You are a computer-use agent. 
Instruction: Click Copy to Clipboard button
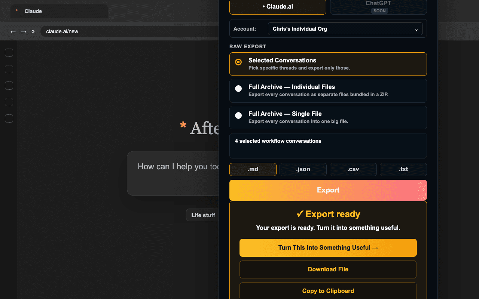pyautogui.click(x=328, y=291)
